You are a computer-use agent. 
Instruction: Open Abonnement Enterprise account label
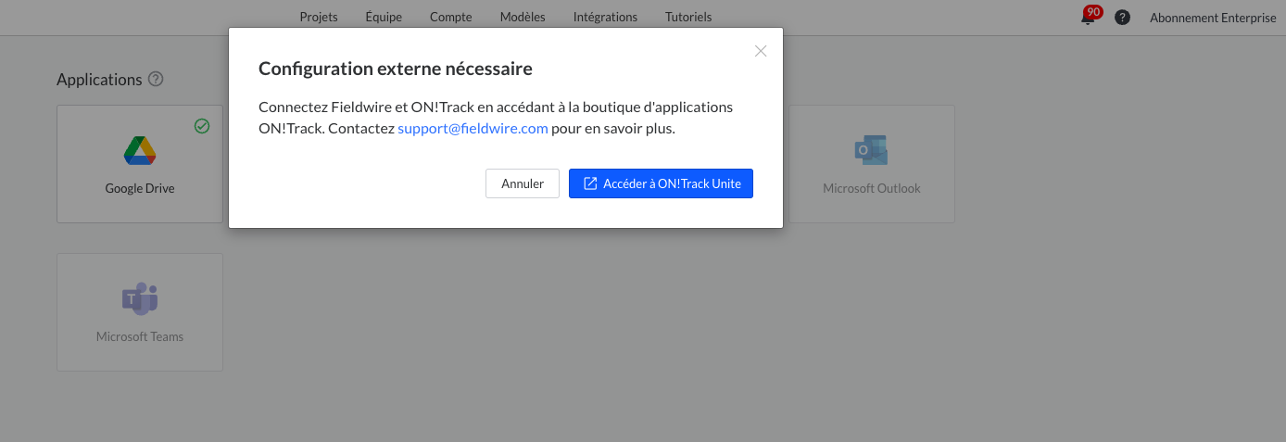pyautogui.click(x=1213, y=17)
